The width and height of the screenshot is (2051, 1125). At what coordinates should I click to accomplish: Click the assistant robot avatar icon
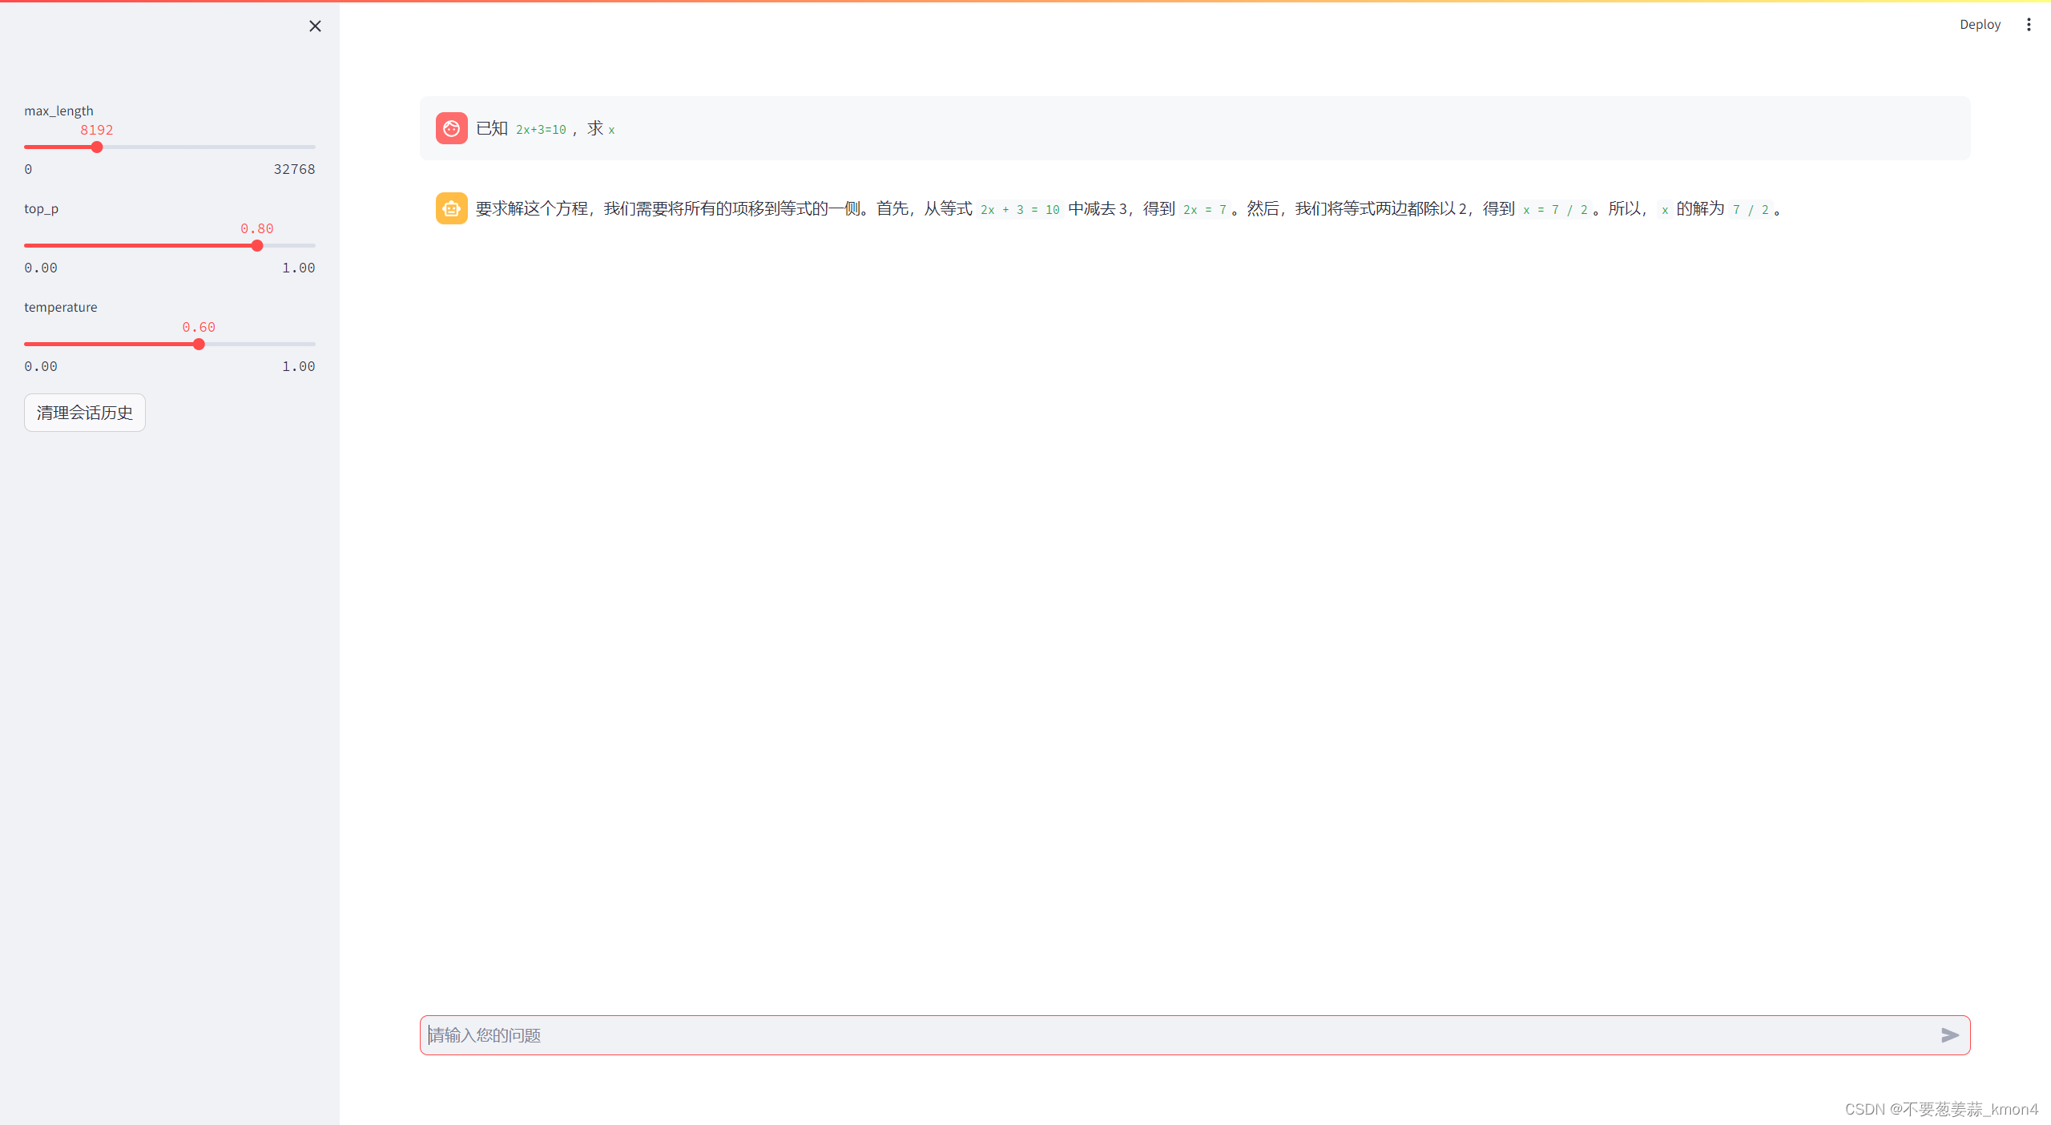click(x=451, y=208)
